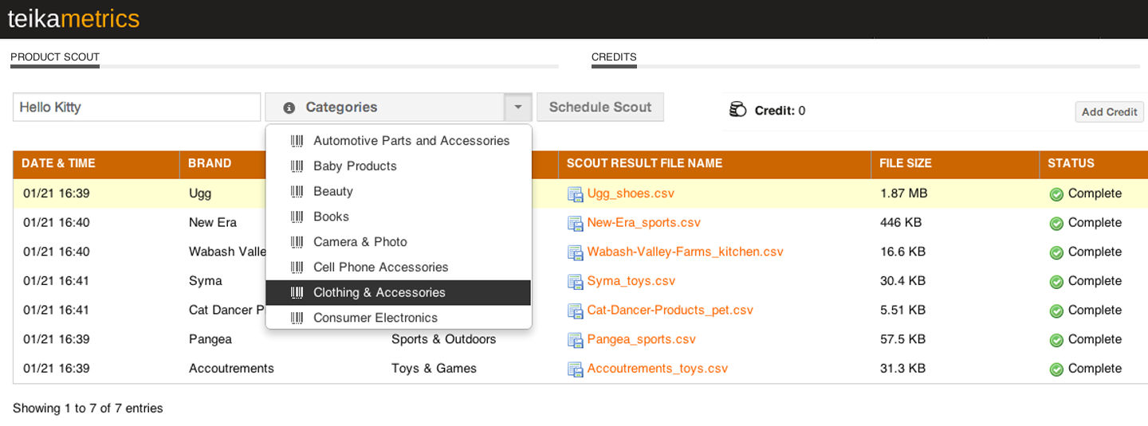Click the barcode icon beside Camera & Photo
The width and height of the screenshot is (1148, 426).
[x=297, y=242]
